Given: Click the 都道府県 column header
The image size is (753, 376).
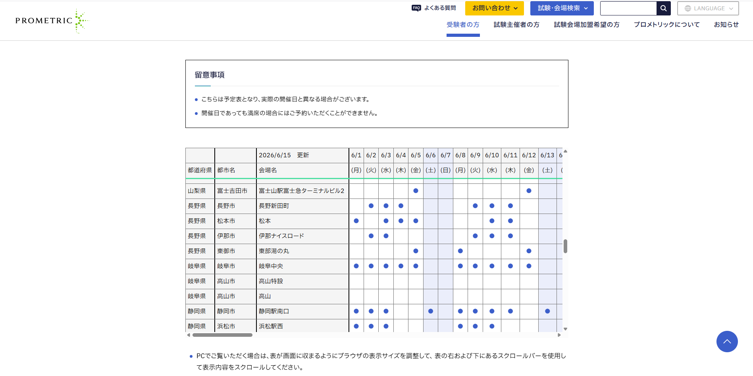Looking at the screenshot, I should click(x=200, y=170).
